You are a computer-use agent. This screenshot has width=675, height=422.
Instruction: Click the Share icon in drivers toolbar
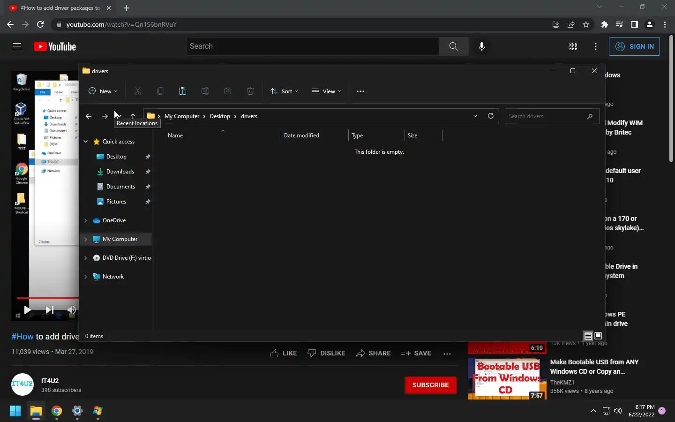228,91
